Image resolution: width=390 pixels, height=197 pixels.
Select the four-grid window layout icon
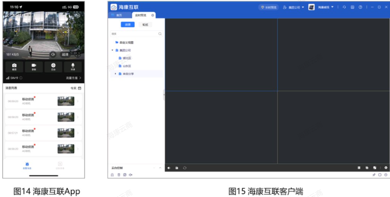359,168
